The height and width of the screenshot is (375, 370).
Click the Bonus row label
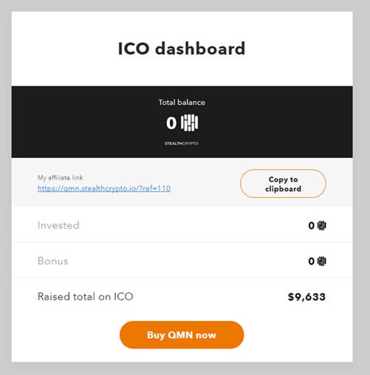[x=52, y=261]
